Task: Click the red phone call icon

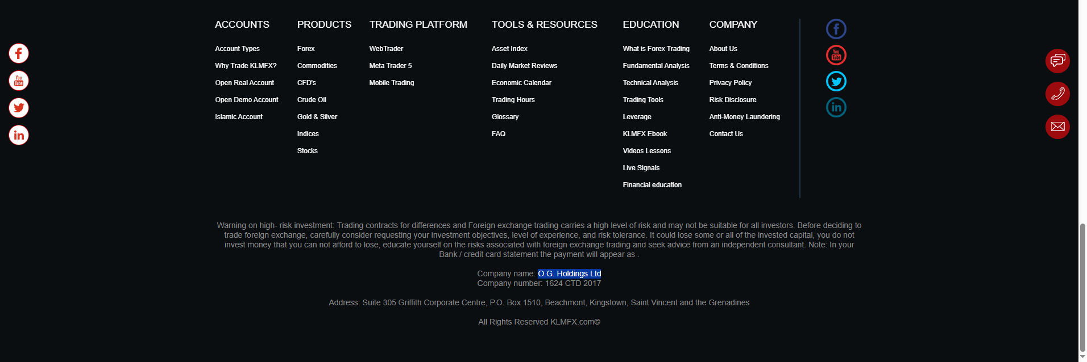Action: point(1057,94)
